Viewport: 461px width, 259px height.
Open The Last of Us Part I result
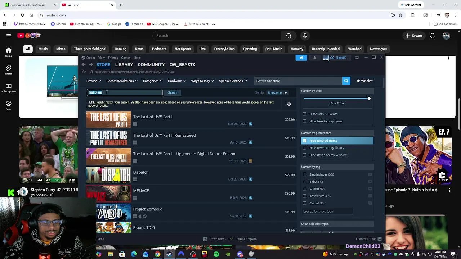(191, 119)
